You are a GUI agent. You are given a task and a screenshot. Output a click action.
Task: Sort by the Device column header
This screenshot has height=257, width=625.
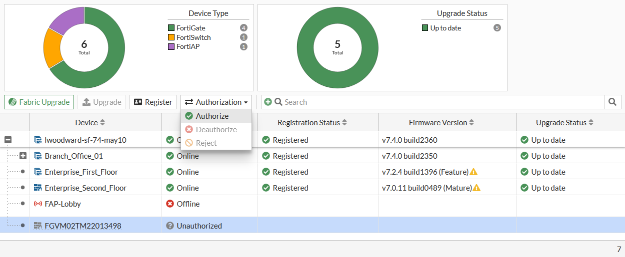click(90, 123)
